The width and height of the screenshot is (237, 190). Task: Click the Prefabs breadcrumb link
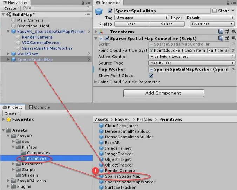(x=144, y=120)
